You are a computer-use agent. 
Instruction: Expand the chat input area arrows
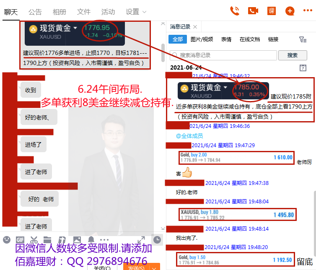tap(141, 240)
